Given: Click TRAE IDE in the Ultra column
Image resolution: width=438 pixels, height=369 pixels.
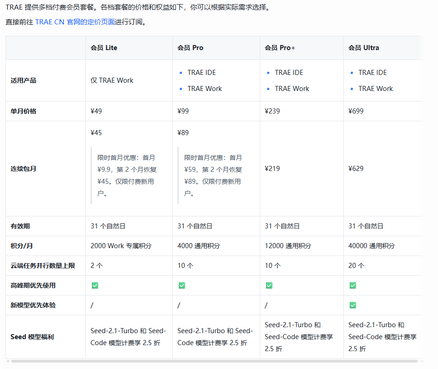Looking at the screenshot, I should tap(372, 73).
